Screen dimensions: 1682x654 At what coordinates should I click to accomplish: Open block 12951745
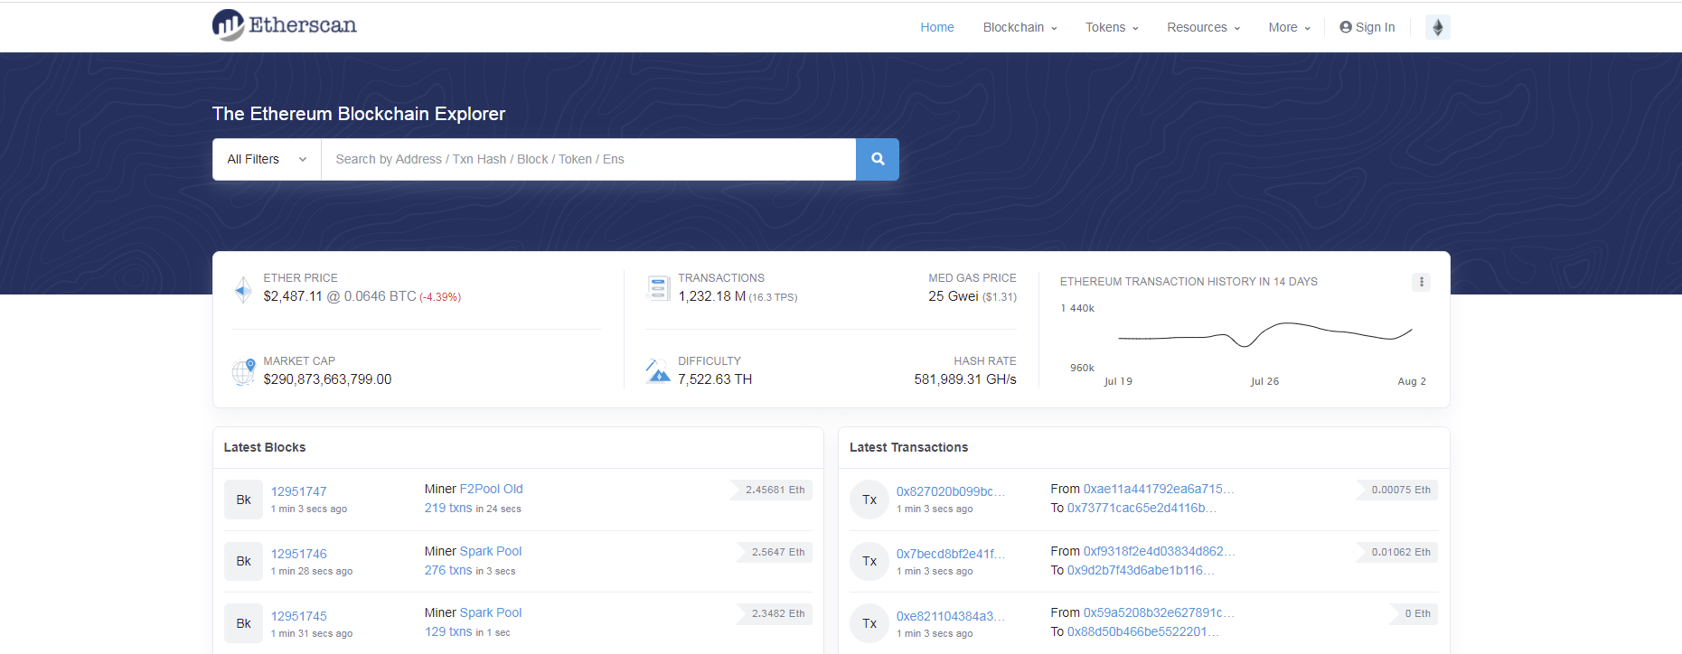[298, 616]
